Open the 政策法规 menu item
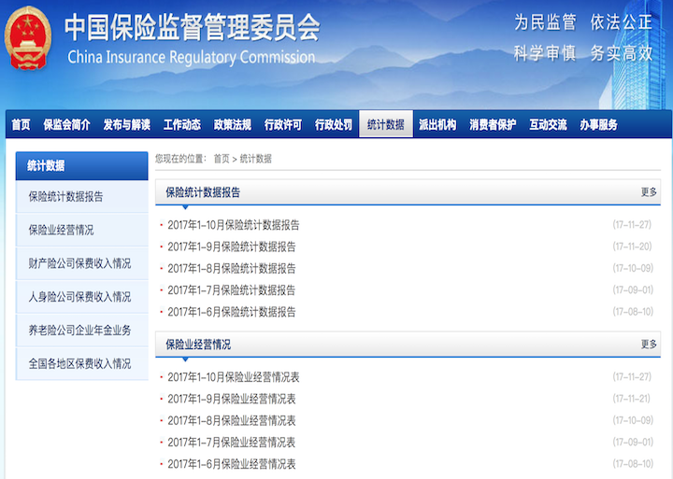The height and width of the screenshot is (479, 673). click(x=232, y=125)
